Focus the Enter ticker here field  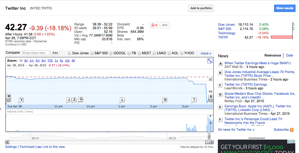click(x=36, y=53)
